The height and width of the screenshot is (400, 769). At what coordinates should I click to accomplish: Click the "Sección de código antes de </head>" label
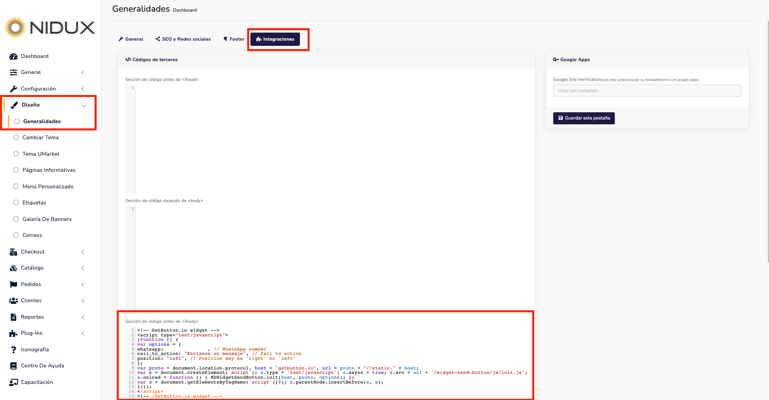pos(162,79)
